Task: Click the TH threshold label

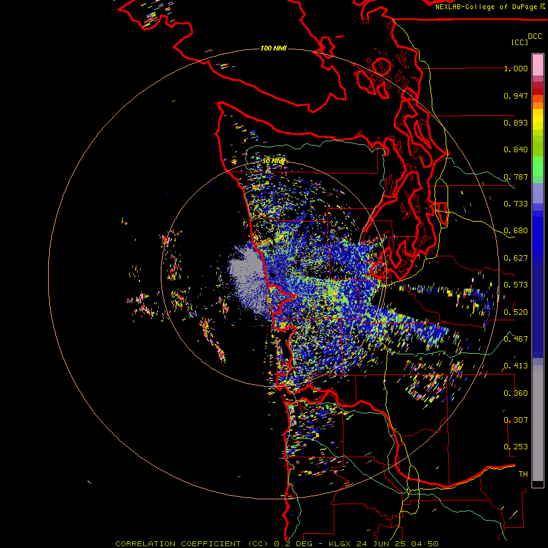Action: (523, 474)
